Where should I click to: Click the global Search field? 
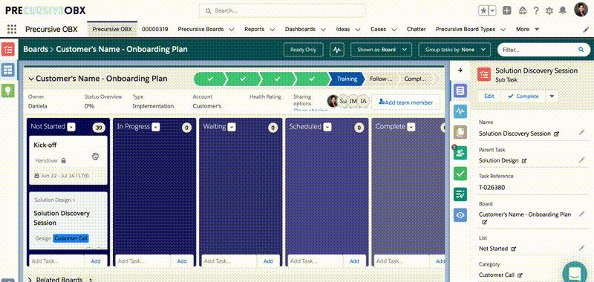tap(282, 10)
